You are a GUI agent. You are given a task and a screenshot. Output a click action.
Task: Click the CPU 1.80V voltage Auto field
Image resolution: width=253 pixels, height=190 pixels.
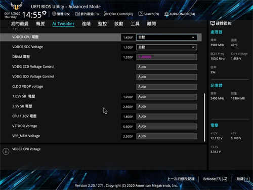point(166,117)
